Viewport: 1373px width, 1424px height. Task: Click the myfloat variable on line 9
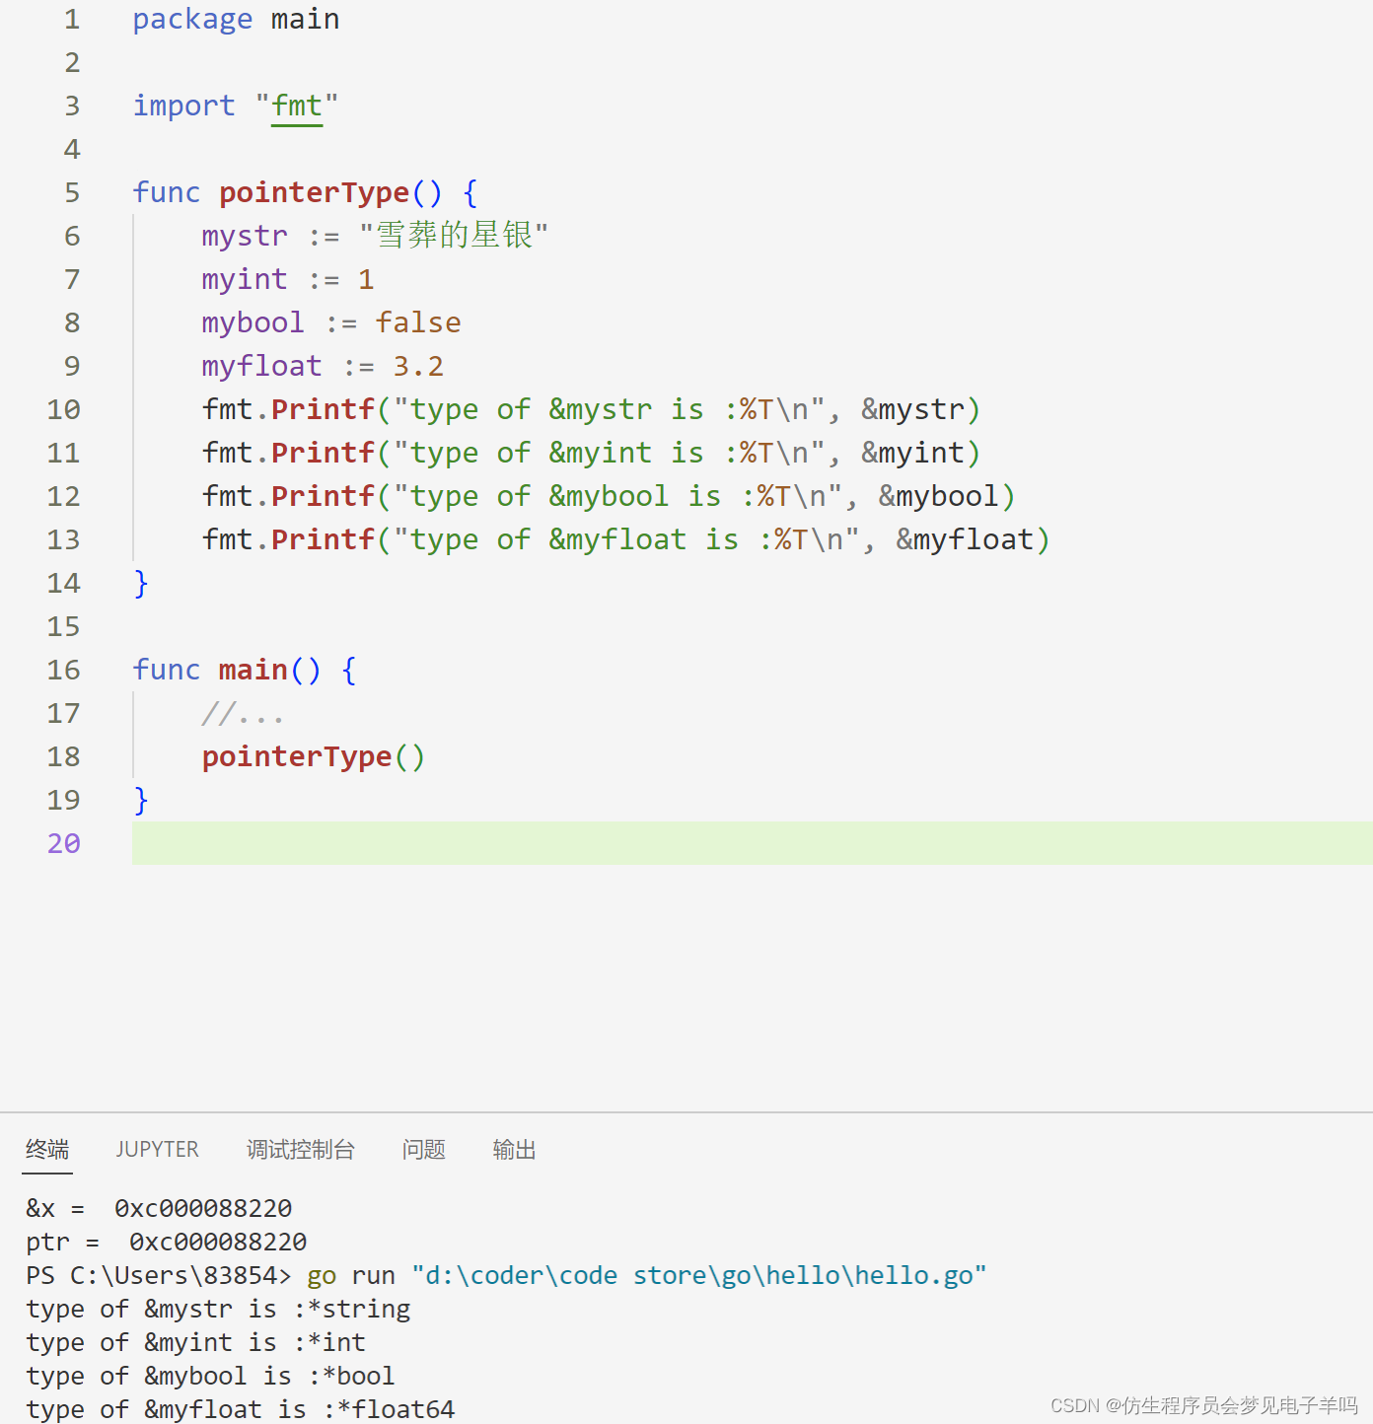(261, 366)
